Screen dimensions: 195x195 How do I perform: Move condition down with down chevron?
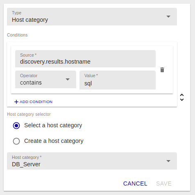182,100
